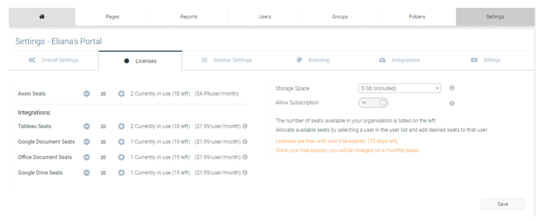Image resolution: width=541 pixels, height=221 pixels.
Task: Increase Axxio Seats with plus icon
Action: tap(122, 94)
